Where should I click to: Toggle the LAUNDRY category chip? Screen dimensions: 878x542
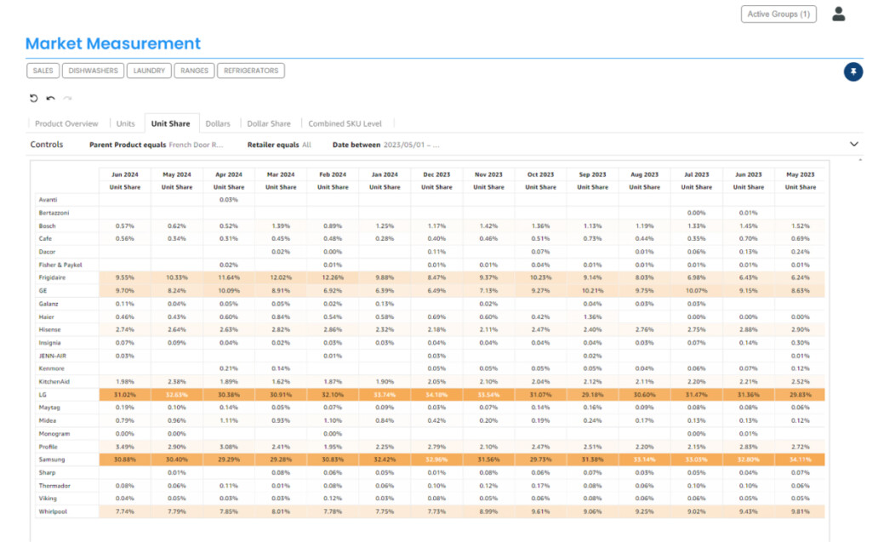[149, 71]
